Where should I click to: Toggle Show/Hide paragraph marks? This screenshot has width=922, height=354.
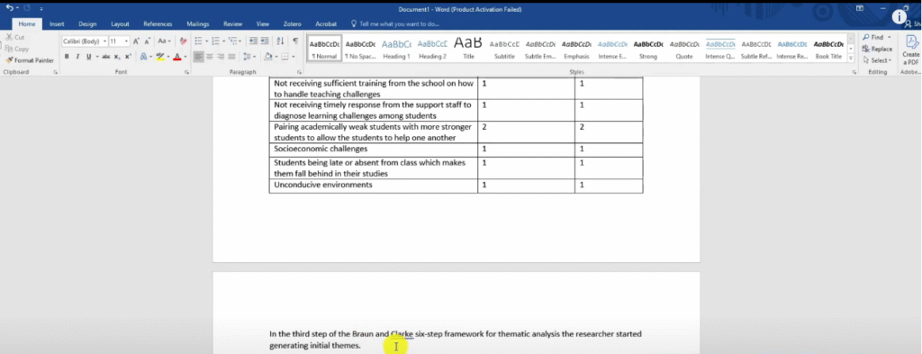point(295,41)
